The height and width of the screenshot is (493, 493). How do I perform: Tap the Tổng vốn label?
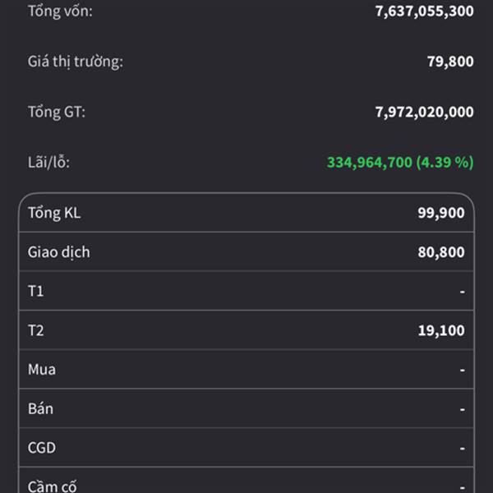[x=60, y=12]
